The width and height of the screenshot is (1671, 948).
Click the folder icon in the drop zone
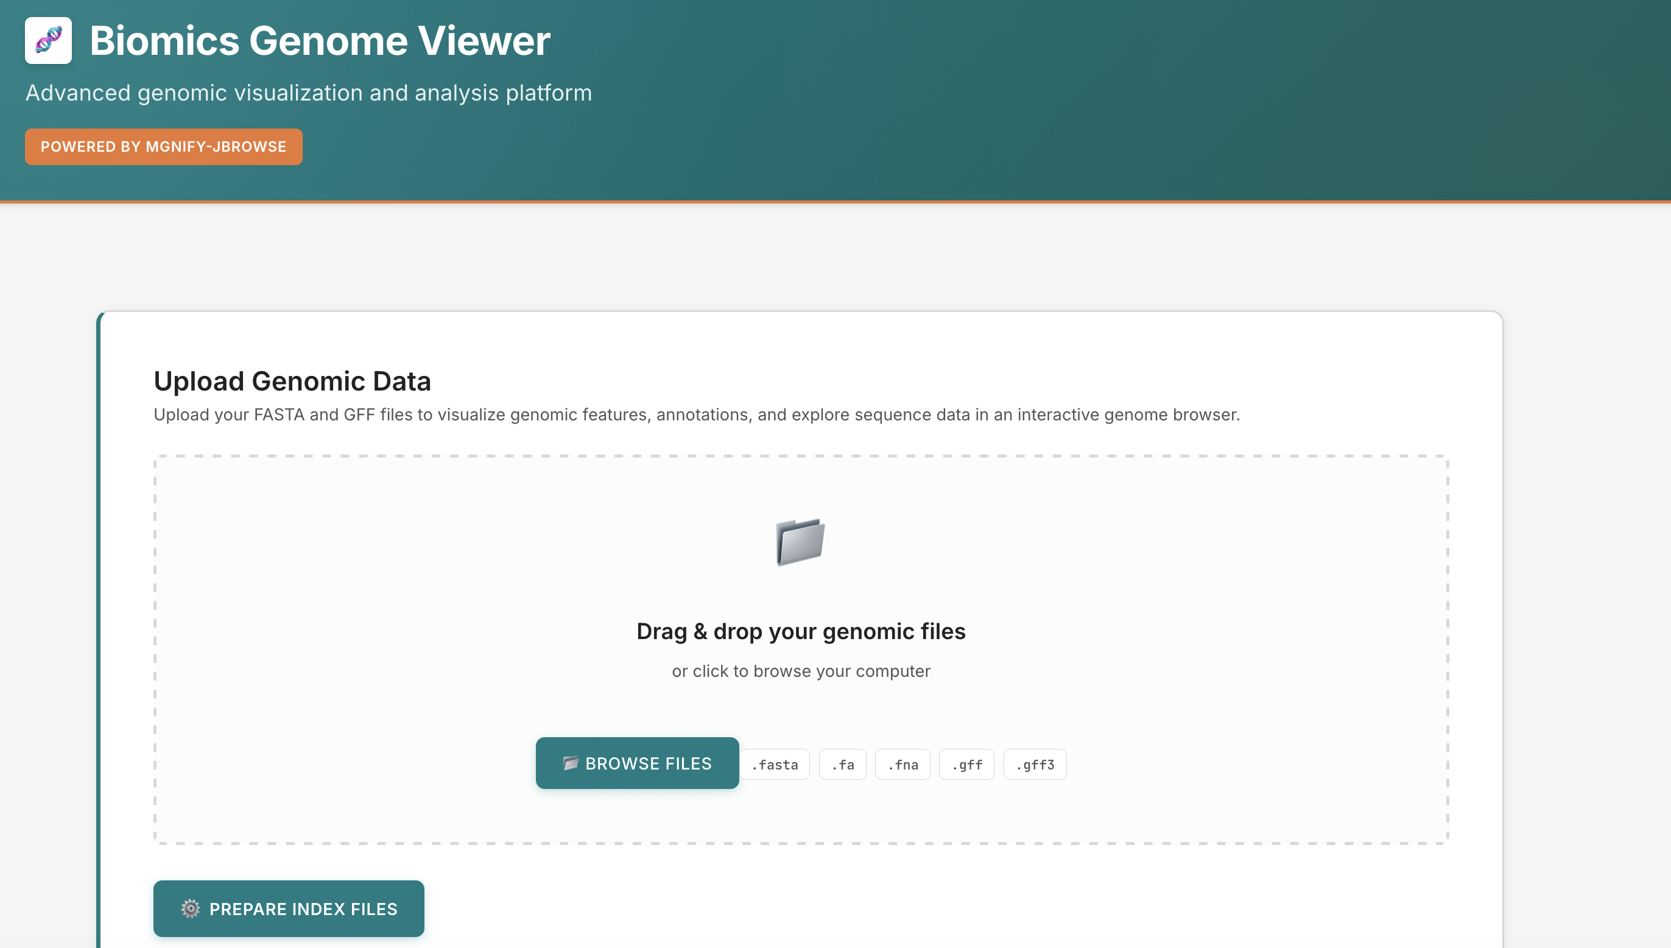tap(800, 542)
